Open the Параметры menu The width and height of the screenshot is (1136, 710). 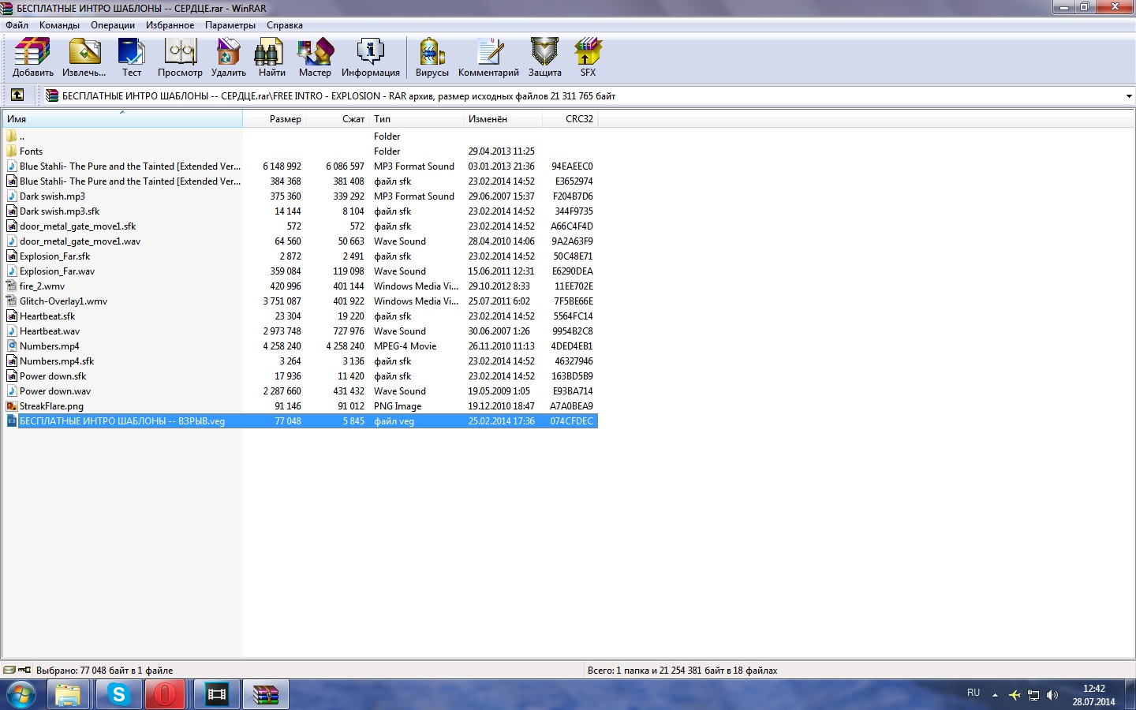(x=230, y=25)
